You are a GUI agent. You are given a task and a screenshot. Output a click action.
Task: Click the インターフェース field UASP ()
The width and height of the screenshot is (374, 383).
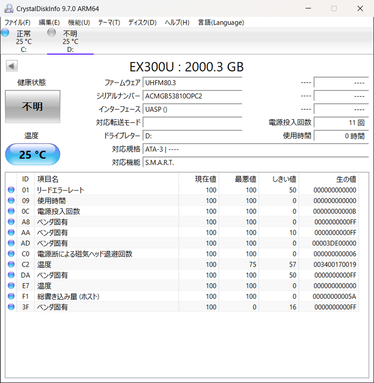coord(192,109)
